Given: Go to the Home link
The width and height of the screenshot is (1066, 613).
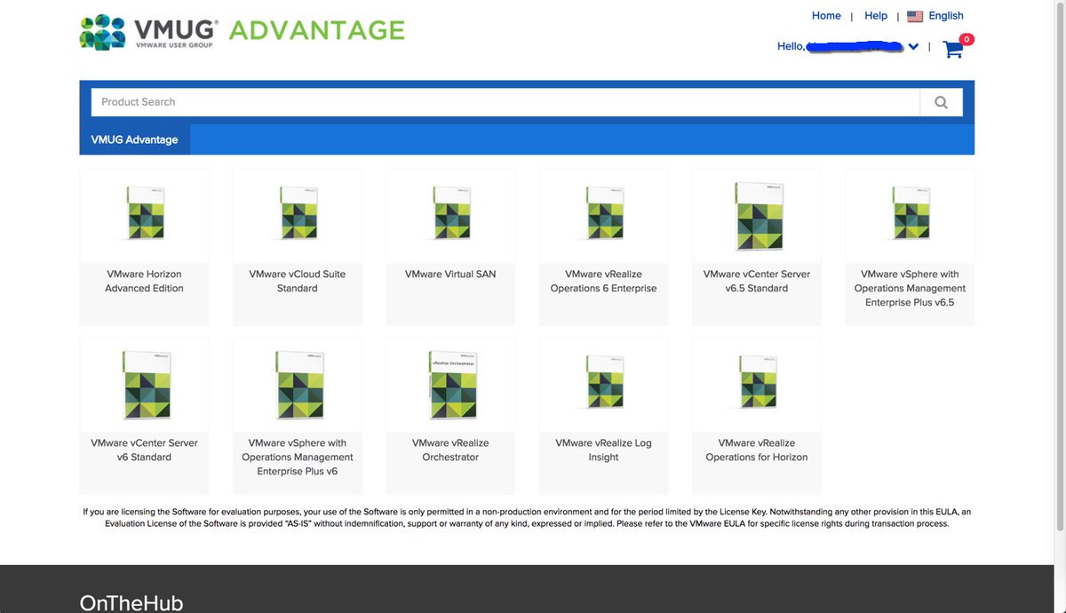Looking at the screenshot, I should 826,16.
